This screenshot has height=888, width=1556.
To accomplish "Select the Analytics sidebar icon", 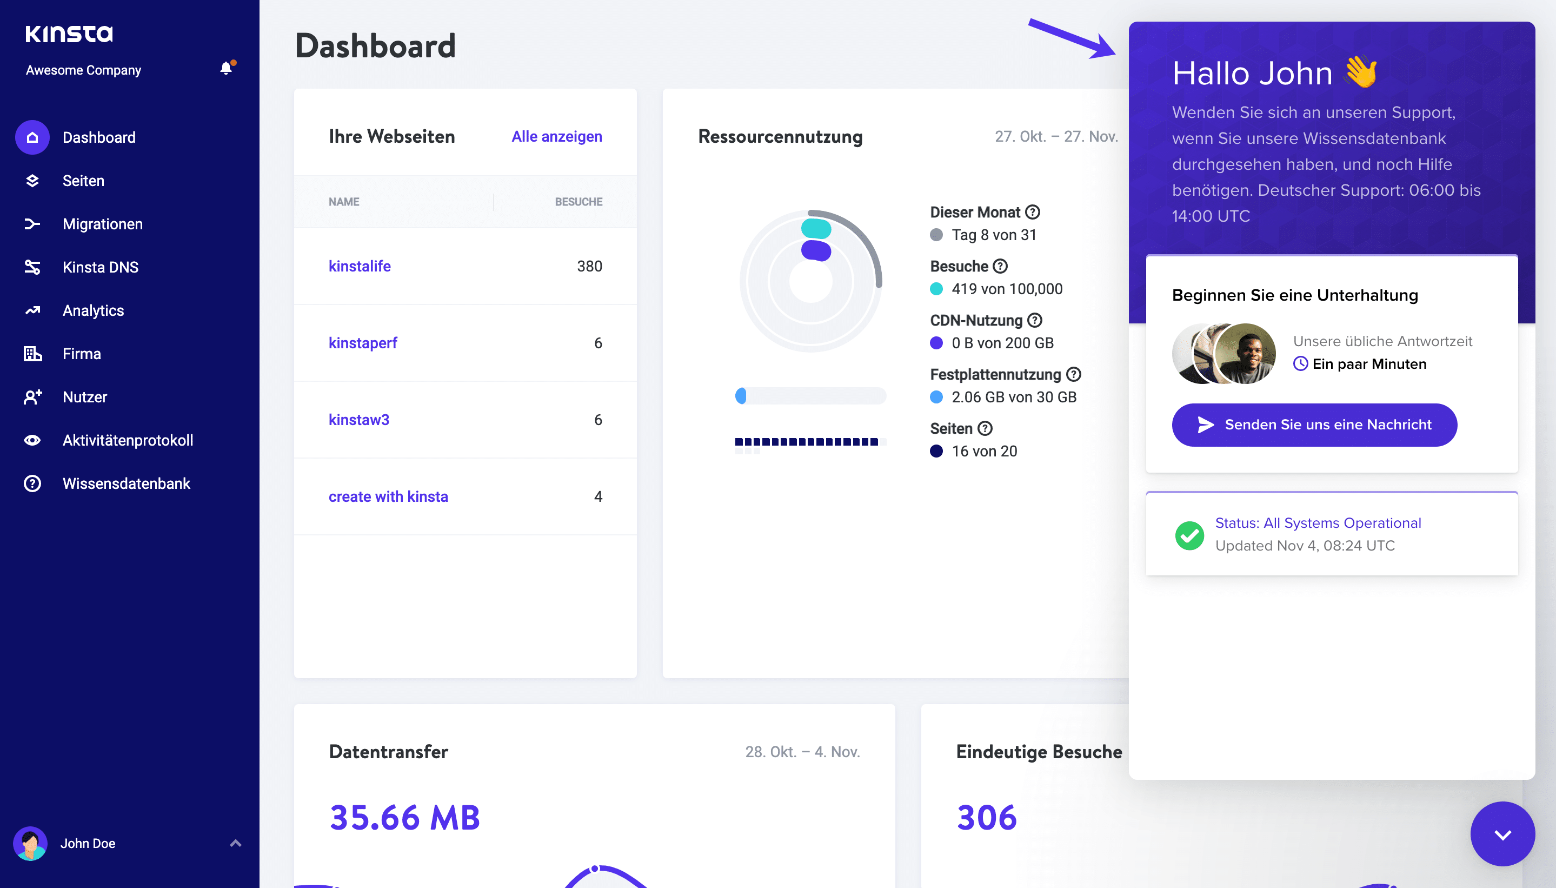I will (x=32, y=310).
